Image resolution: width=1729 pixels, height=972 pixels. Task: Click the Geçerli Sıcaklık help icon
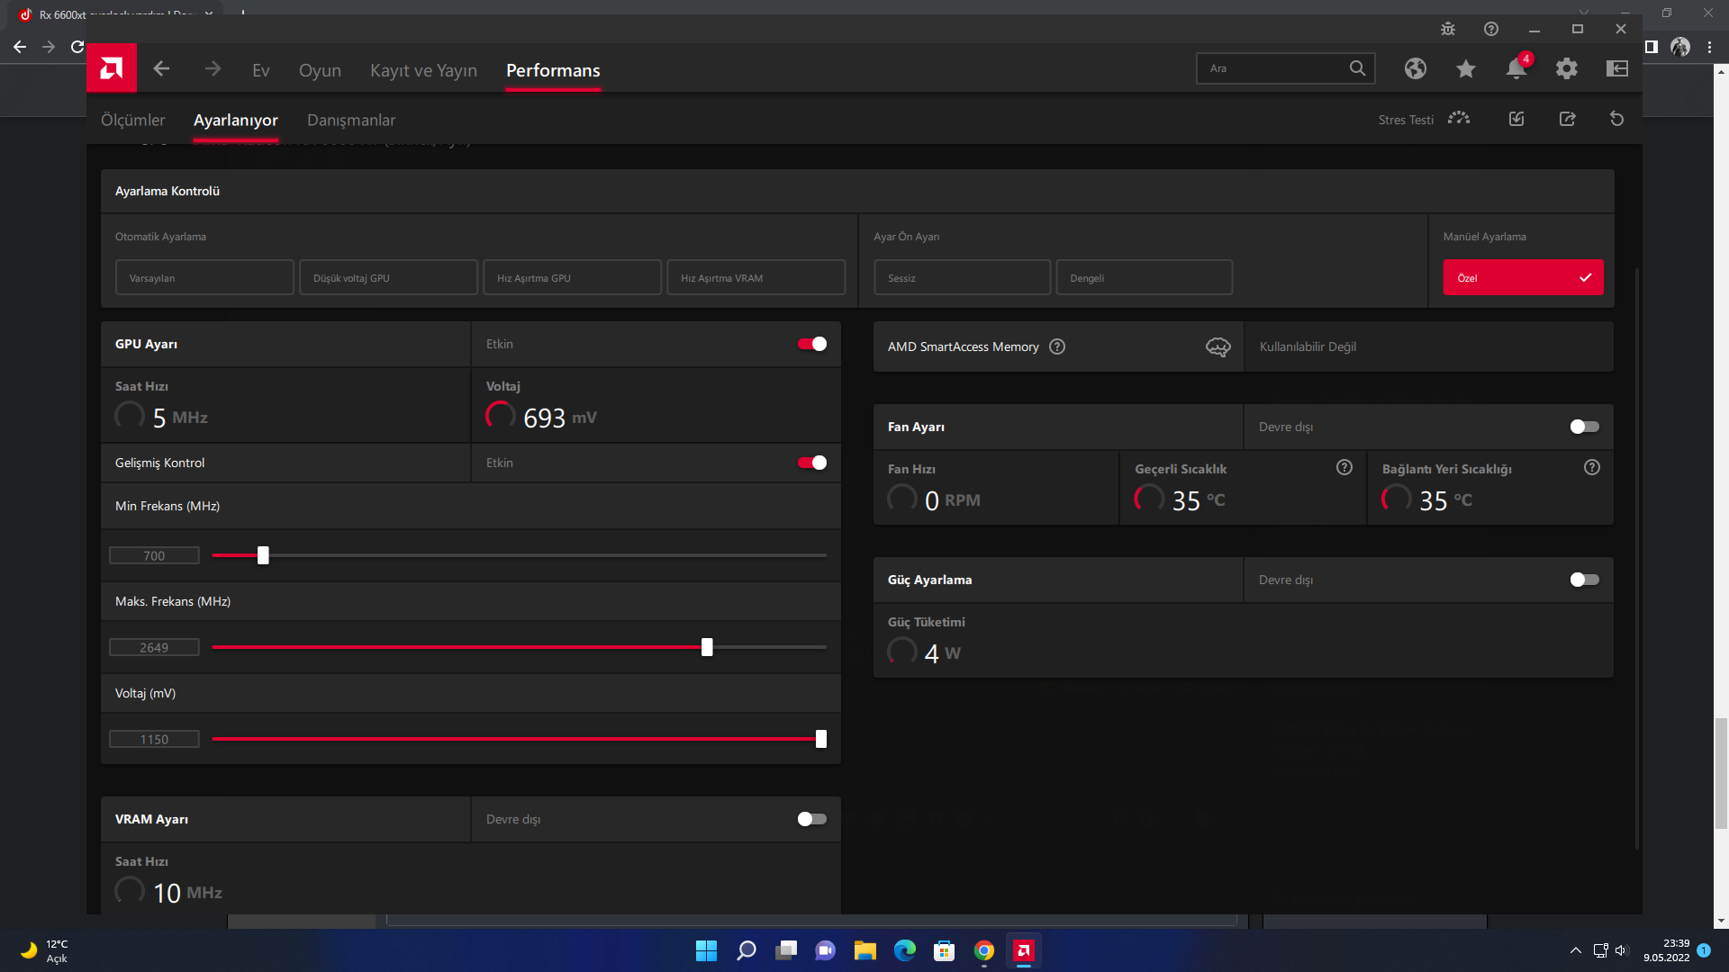coord(1344,467)
